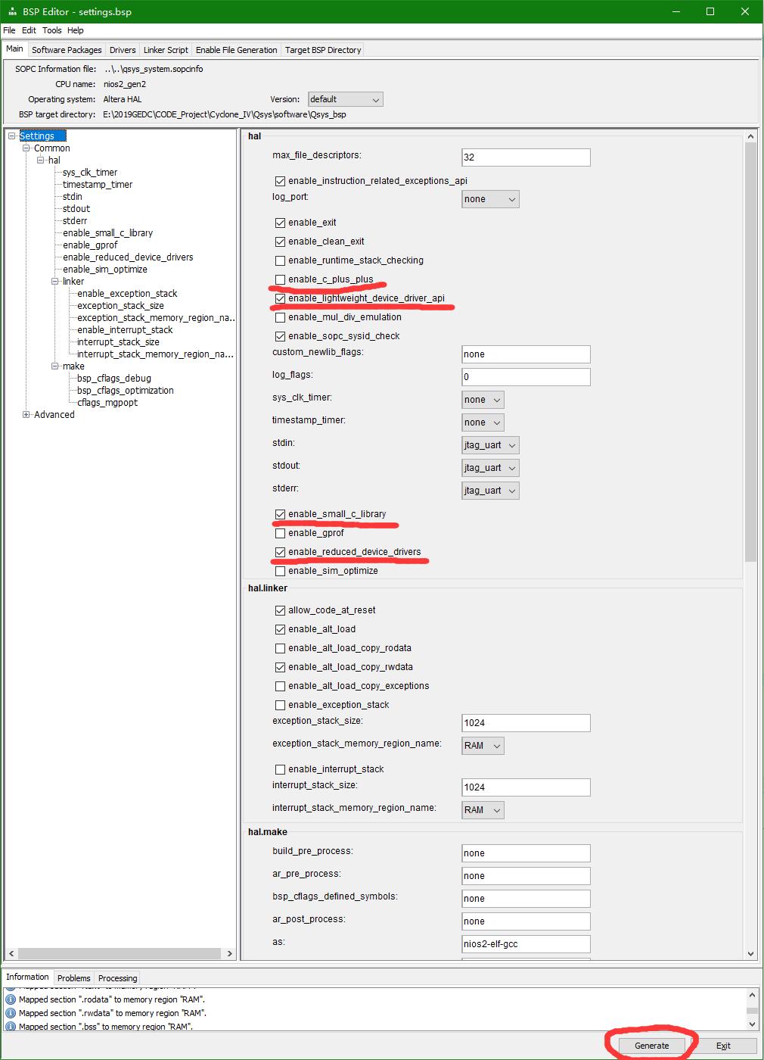This screenshot has height=1060, width=764.
Task: Enable the enable_exception_stack checkbox
Action: tap(281, 705)
